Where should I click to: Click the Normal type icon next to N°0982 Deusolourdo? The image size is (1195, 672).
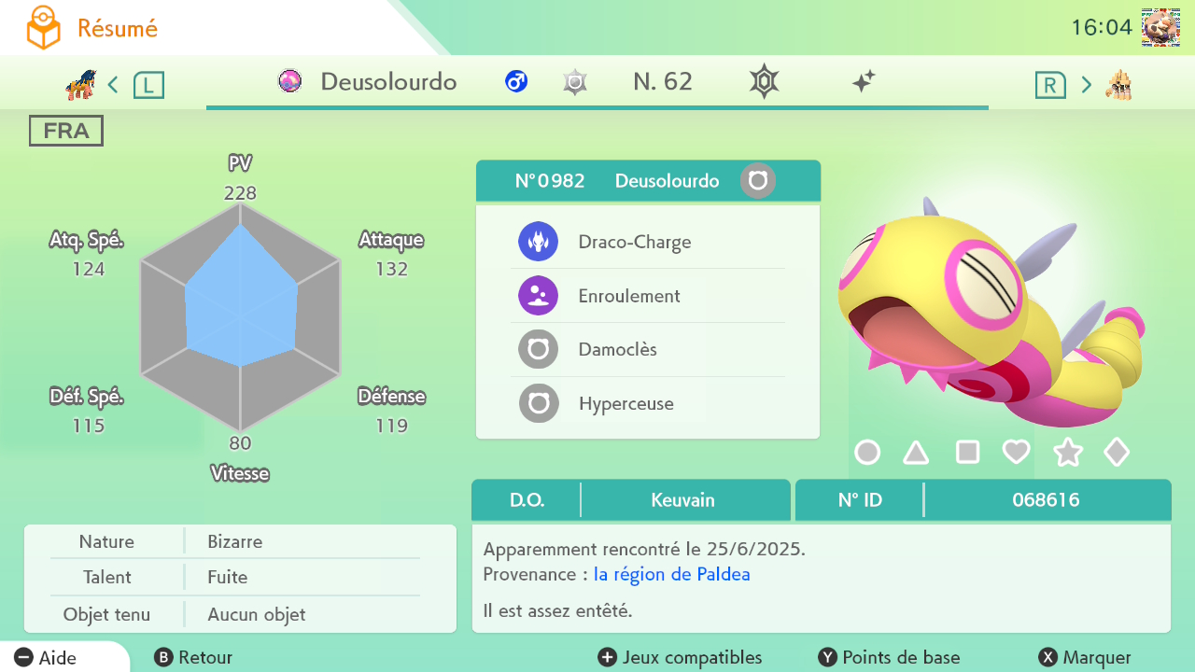click(758, 180)
